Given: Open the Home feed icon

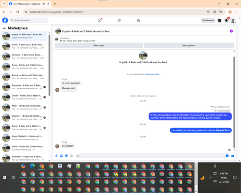Looking at the screenshot, I should coord(100,20).
